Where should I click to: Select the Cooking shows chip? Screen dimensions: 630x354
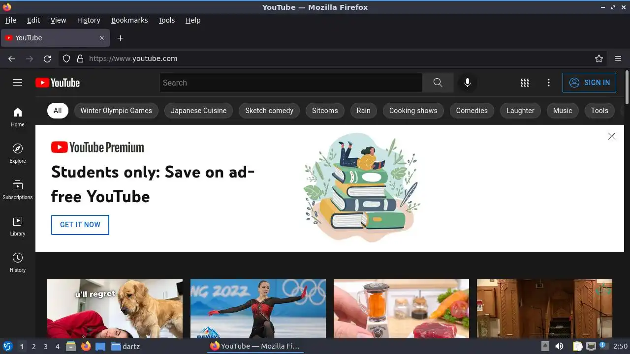[413, 111]
